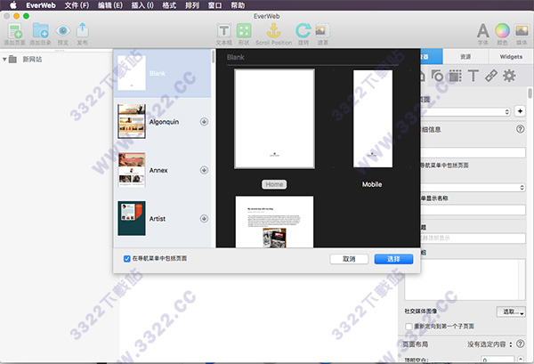The width and height of the screenshot is (534, 364).
Task: Download the Artist theme via arrow icon
Action: (x=204, y=218)
